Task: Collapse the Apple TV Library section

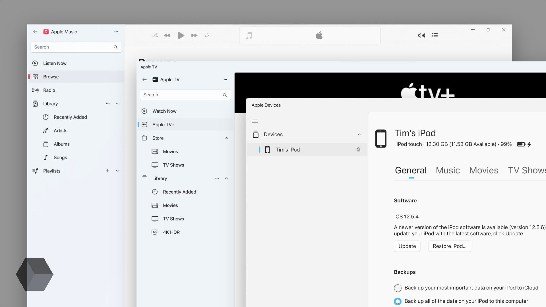Action: [226, 179]
